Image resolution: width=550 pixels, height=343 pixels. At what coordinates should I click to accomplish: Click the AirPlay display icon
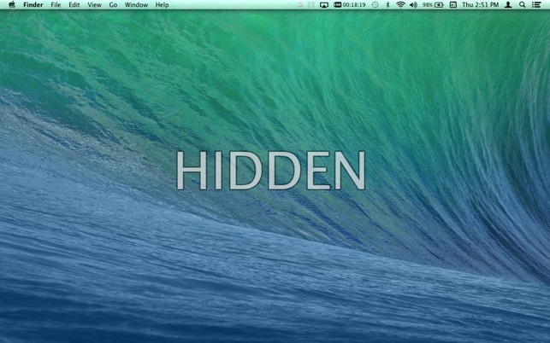[324, 5]
